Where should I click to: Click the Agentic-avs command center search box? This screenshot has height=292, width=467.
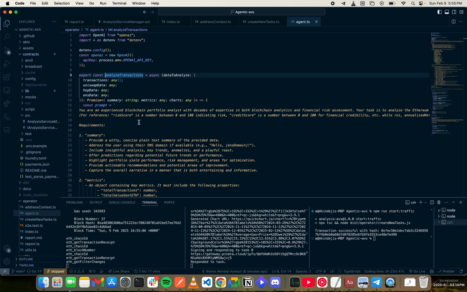[242, 12]
